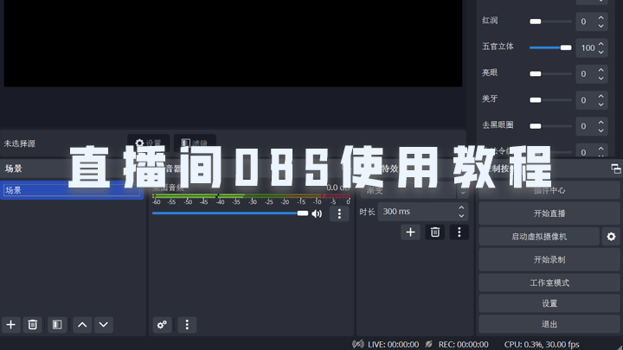The height and width of the screenshot is (350, 623).
Task: Adjust the desktop audio volume slider
Action: (x=230, y=213)
